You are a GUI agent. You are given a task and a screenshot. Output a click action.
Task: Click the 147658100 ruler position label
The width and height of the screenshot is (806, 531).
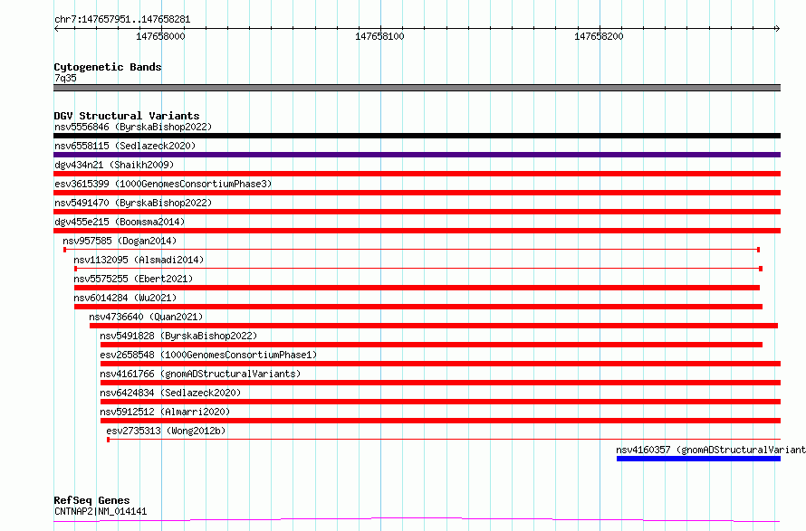(x=379, y=36)
